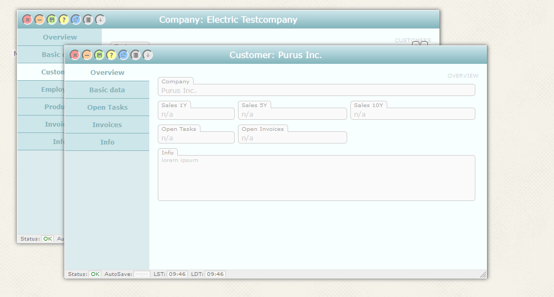Grab the resize handle of Customer window

pyautogui.click(x=483, y=275)
